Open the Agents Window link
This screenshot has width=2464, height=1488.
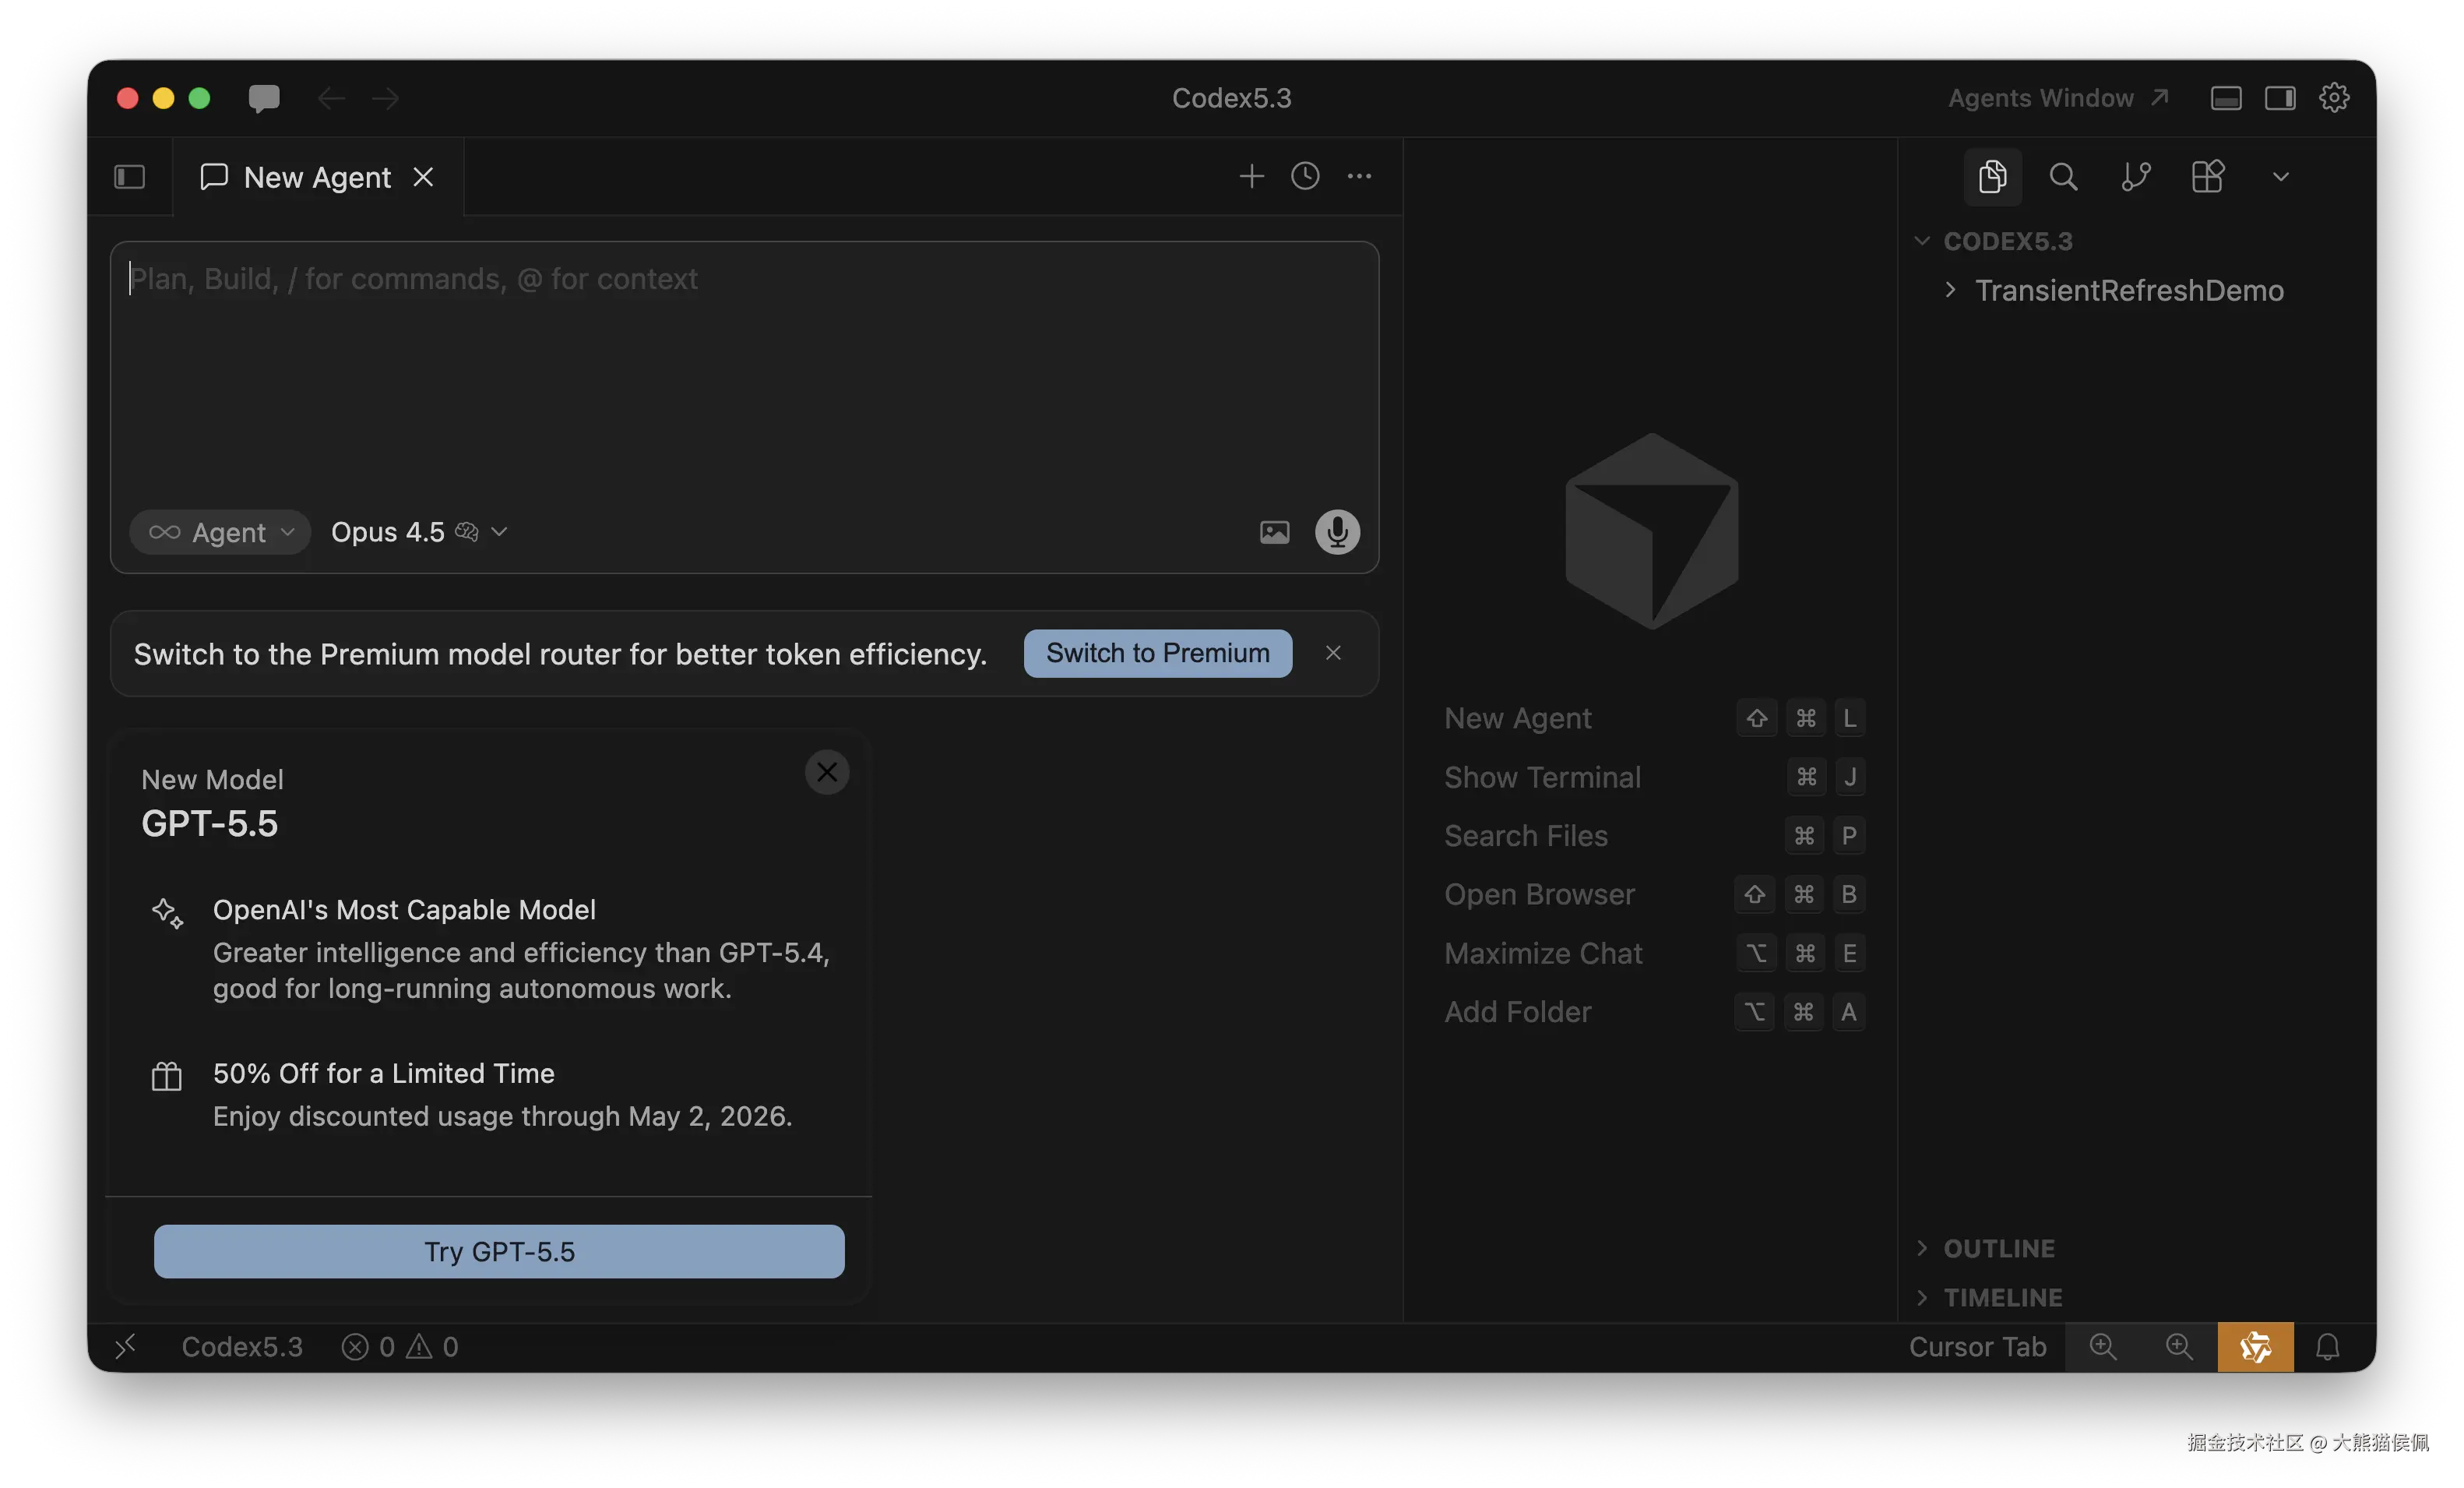(2058, 98)
